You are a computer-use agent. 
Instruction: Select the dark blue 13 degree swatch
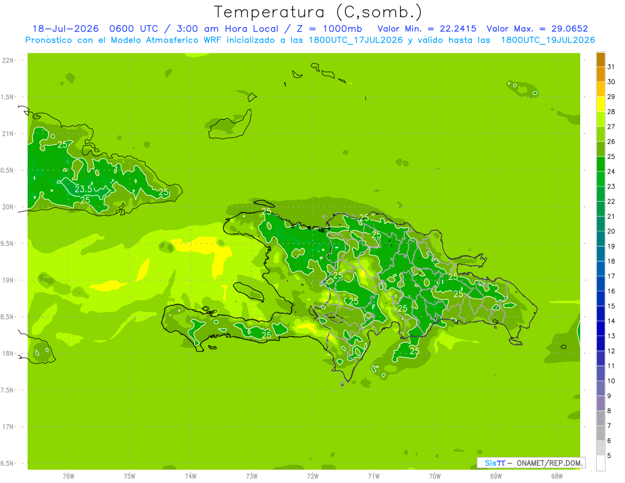point(601,329)
